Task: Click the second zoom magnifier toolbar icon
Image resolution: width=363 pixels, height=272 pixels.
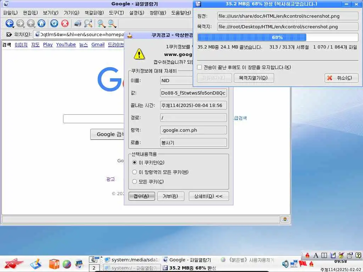Action: tap(111, 23)
